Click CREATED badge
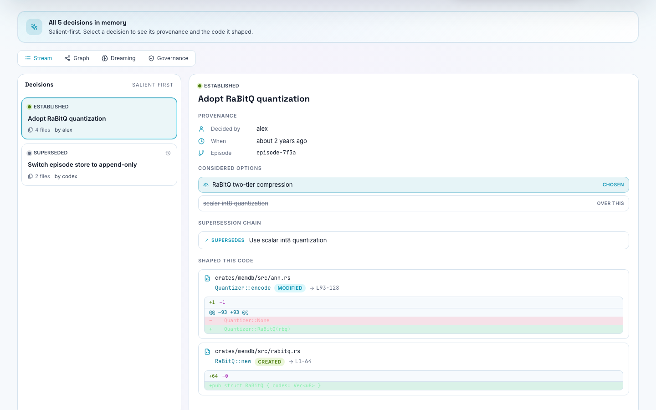This screenshot has height=410, width=656. pos(270,362)
